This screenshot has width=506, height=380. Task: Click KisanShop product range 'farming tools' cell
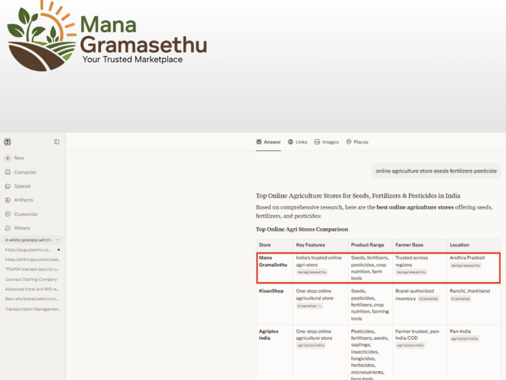click(x=370, y=305)
